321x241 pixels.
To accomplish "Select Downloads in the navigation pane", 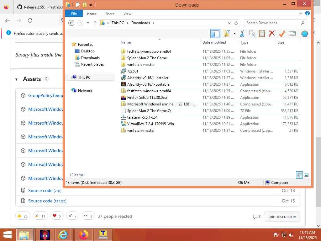I will (90, 58).
